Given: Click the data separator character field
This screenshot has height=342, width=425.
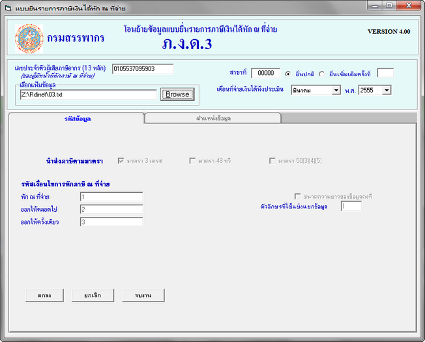Looking at the screenshot, I should pos(351,207).
